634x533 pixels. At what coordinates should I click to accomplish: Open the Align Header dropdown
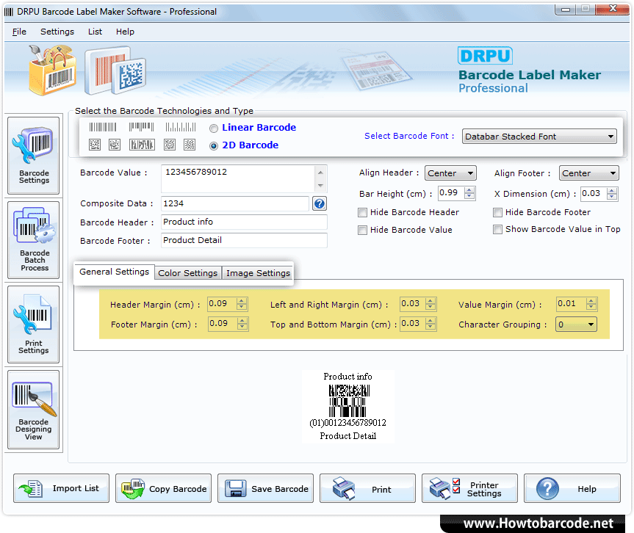450,173
